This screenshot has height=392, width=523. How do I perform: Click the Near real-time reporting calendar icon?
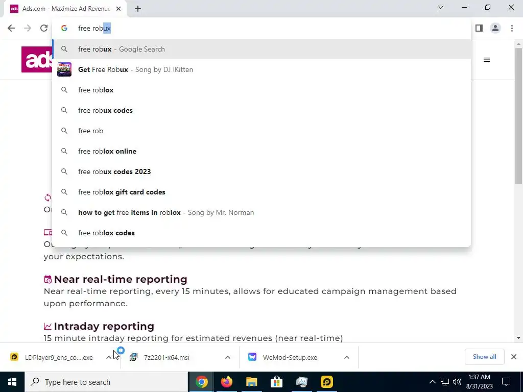48,279
